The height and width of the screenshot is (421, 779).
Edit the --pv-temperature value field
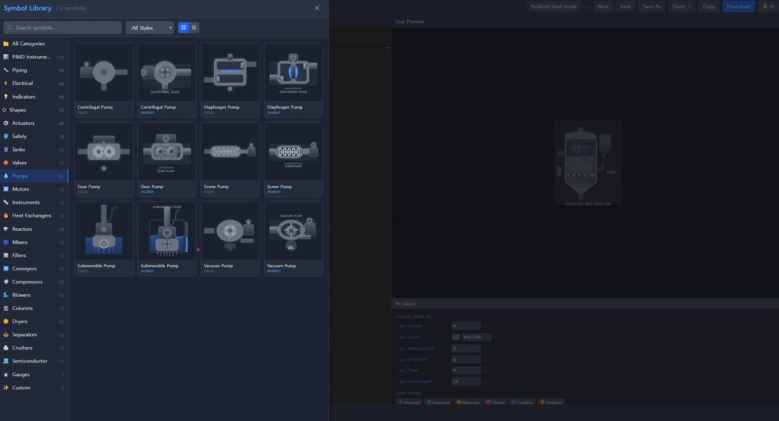466,348
